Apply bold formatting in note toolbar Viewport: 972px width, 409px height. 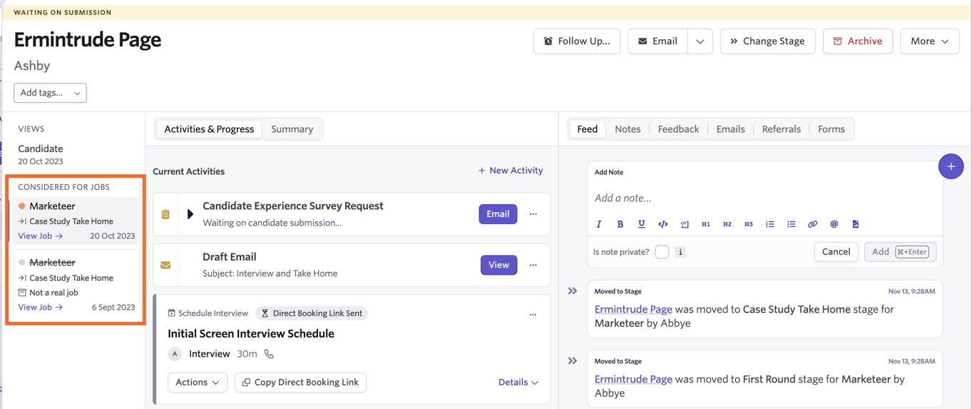pyautogui.click(x=620, y=224)
